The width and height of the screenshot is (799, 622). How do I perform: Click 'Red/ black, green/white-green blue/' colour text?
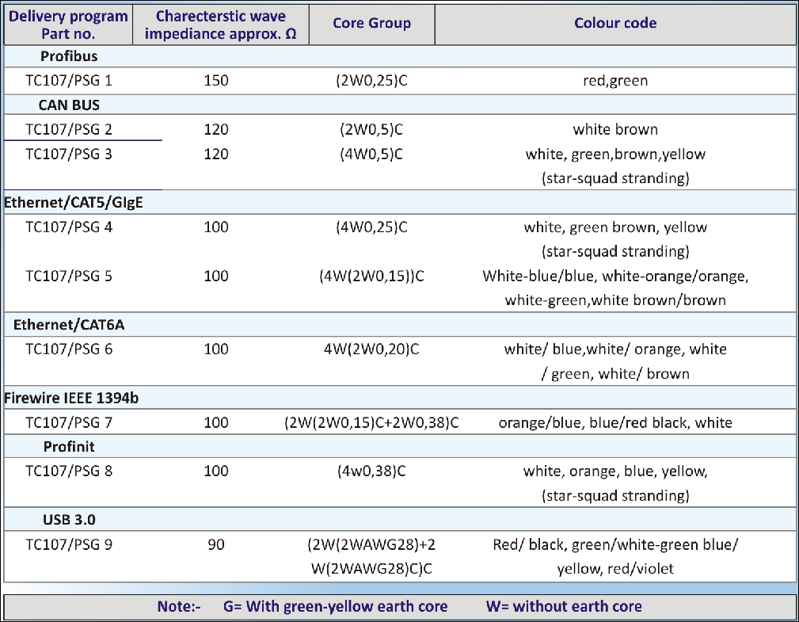(615, 544)
